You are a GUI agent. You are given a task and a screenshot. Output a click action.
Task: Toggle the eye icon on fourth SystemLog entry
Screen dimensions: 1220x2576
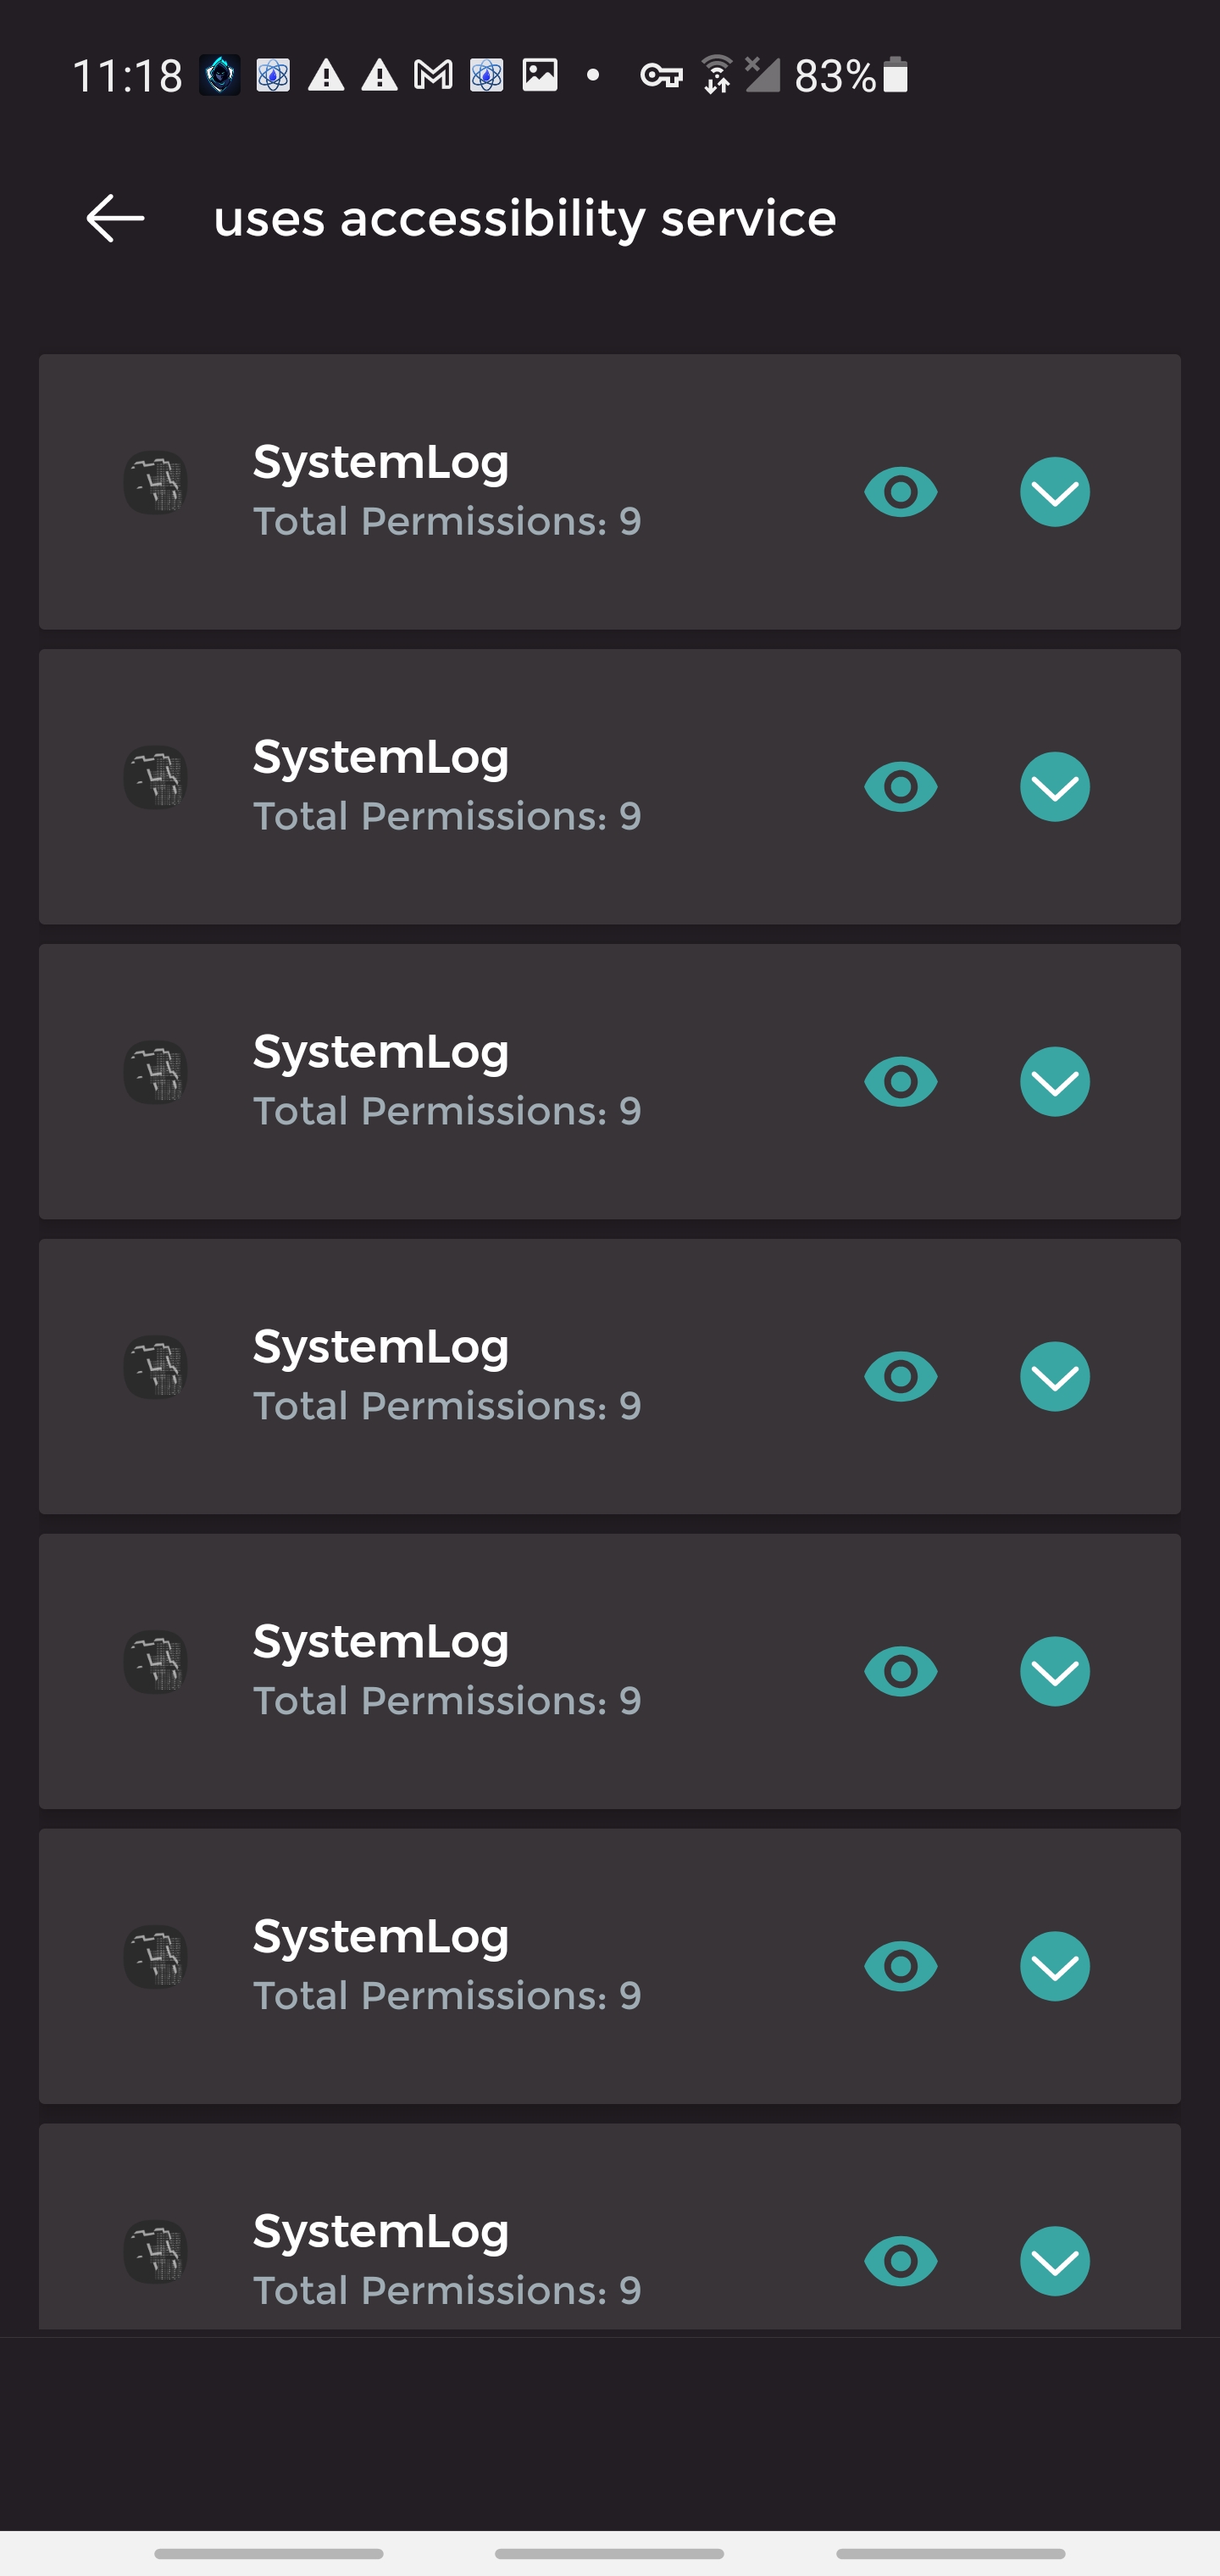901,1377
